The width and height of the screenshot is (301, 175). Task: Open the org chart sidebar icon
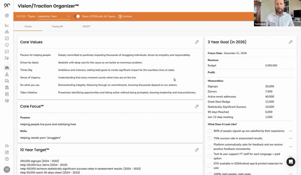pos(7,74)
